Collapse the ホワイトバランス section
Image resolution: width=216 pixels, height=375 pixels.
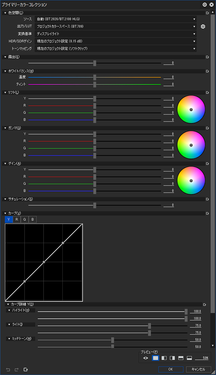coord(5,71)
